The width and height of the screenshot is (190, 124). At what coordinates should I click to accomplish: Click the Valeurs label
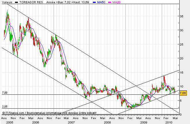7,2
